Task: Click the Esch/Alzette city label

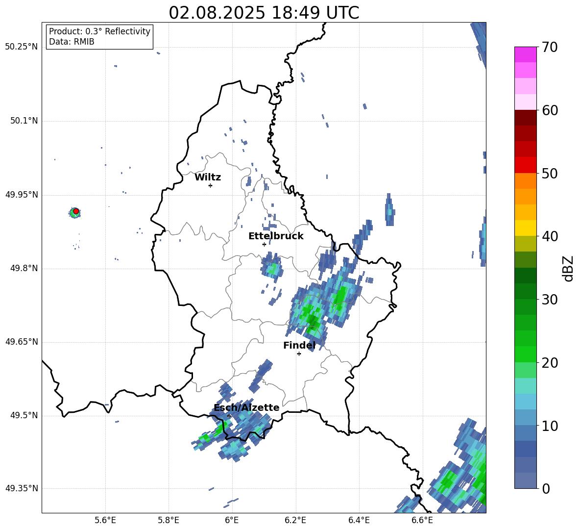Action: point(246,407)
